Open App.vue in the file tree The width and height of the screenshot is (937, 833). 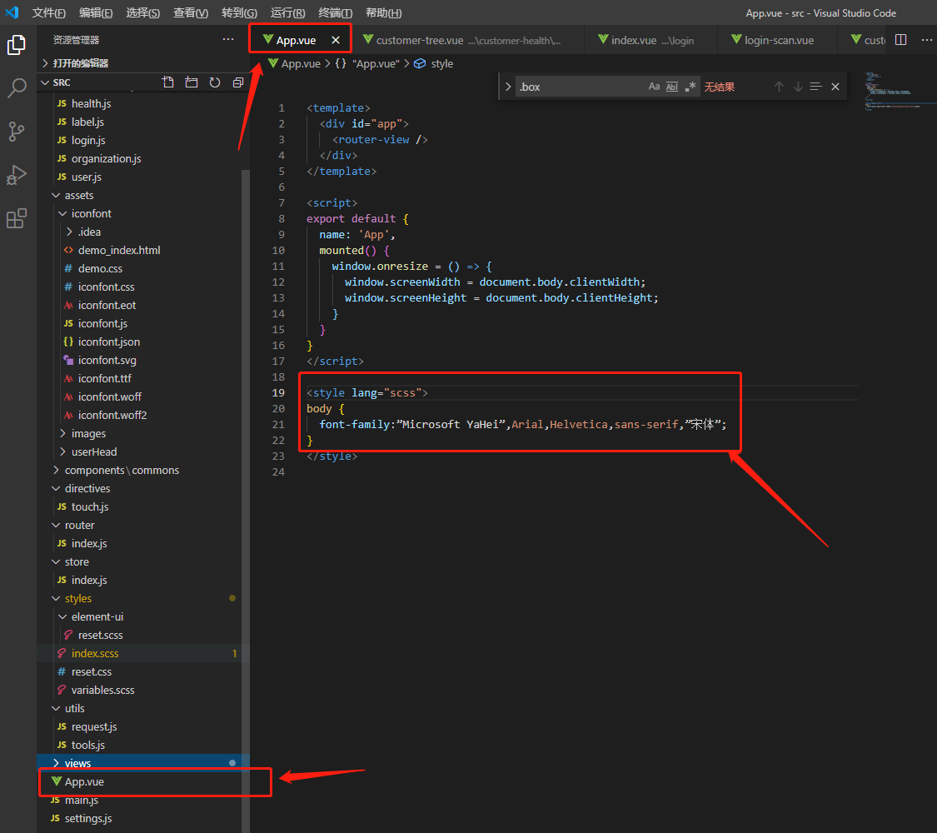coord(143,781)
